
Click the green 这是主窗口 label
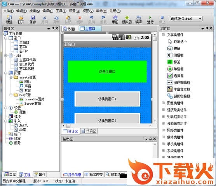[x=107, y=71]
